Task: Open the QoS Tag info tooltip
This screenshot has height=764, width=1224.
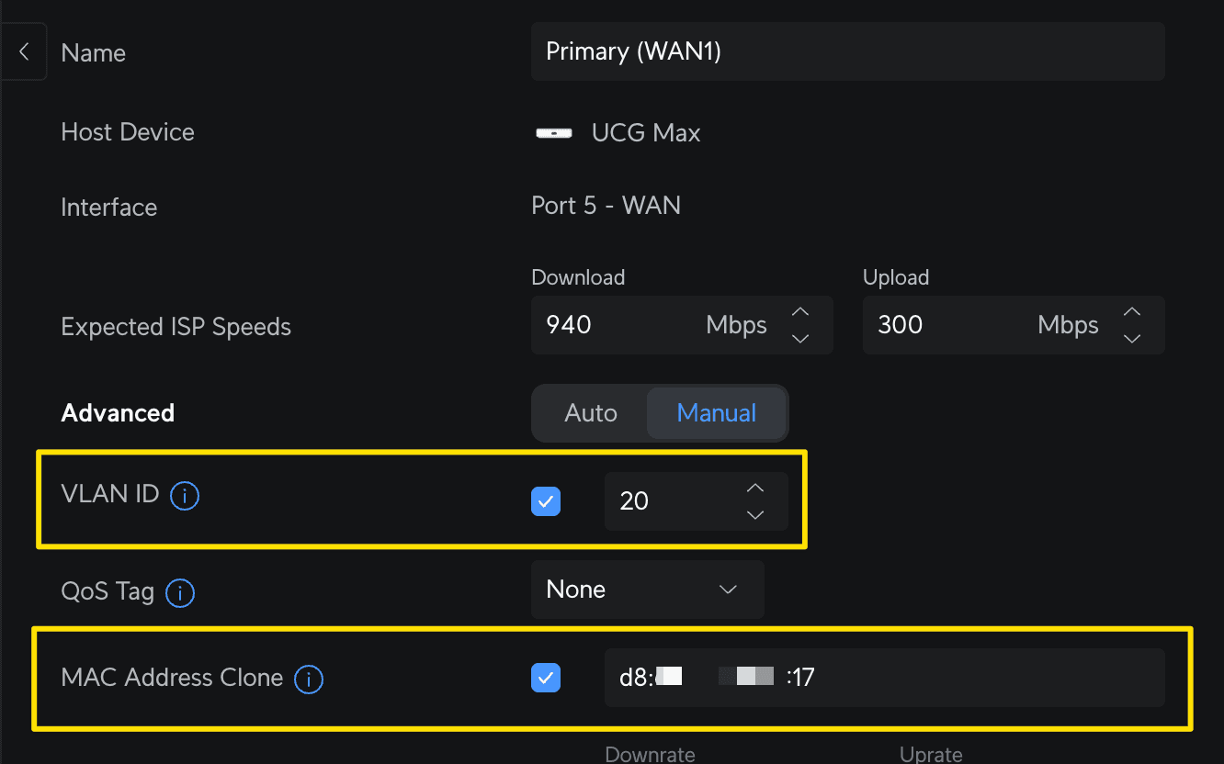Action: tap(180, 592)
